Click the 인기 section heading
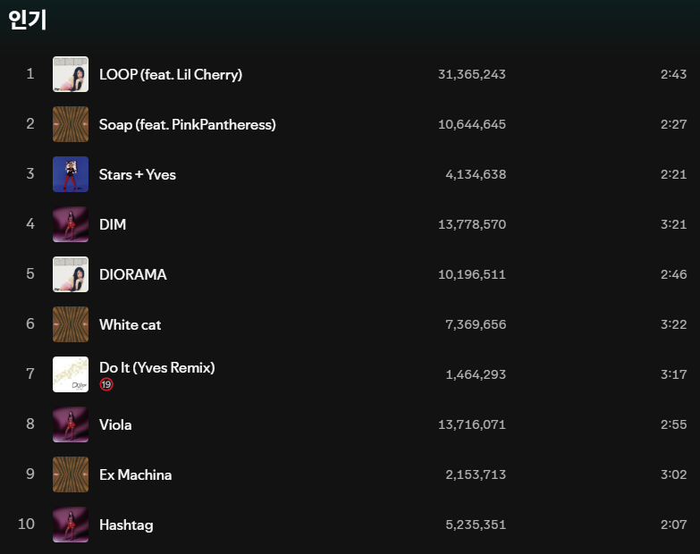Viewport: 700px width, 554px height. [x=27, y=20]
